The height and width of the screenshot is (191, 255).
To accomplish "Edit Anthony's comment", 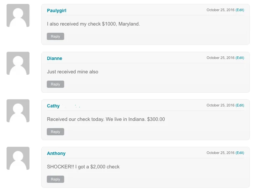I will pyautogui.click(x=240, y=153).
